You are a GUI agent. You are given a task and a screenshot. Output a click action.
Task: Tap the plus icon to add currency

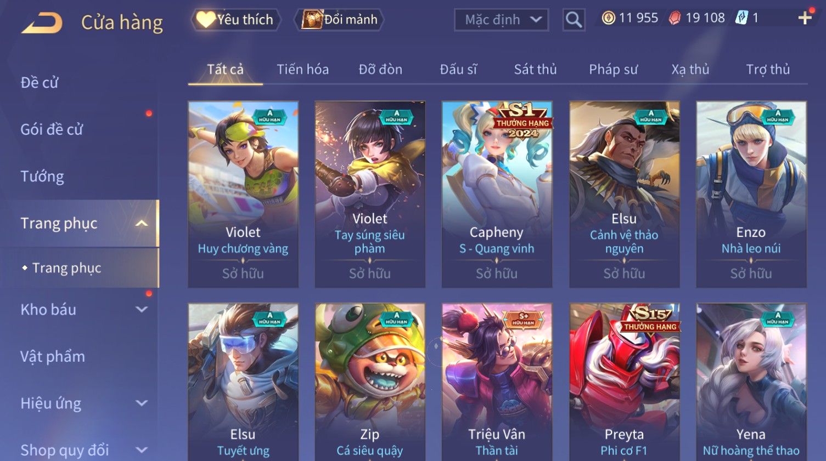(805, 18)
